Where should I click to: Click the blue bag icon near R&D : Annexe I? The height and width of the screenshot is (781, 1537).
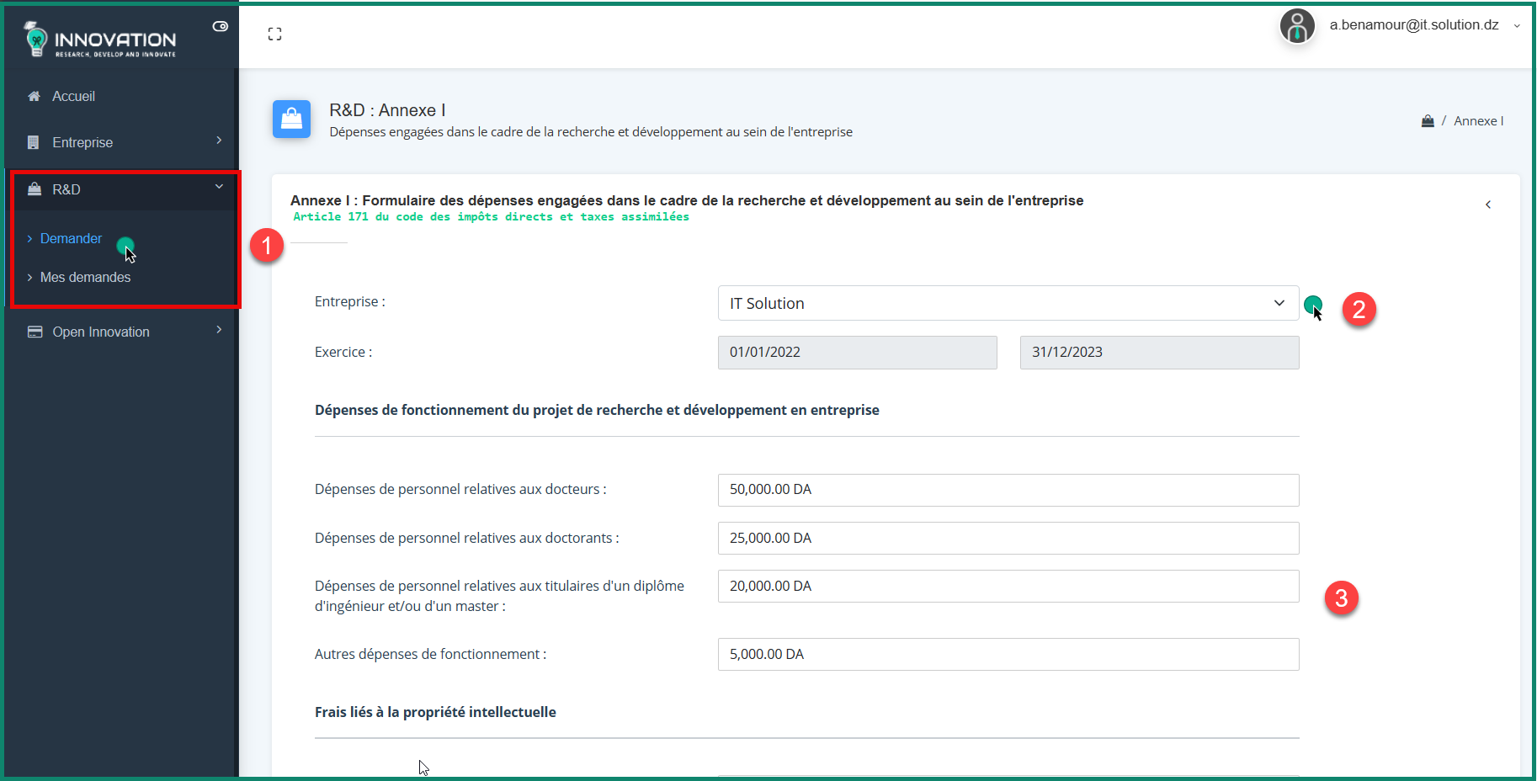291,119
